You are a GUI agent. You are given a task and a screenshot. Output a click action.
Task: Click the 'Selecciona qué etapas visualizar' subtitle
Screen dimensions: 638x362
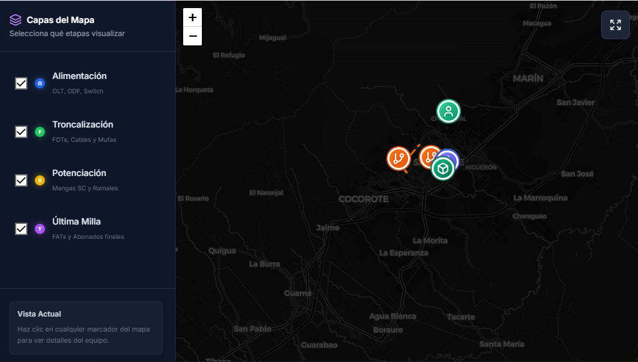pyautogui.click(x=67, y=34)
